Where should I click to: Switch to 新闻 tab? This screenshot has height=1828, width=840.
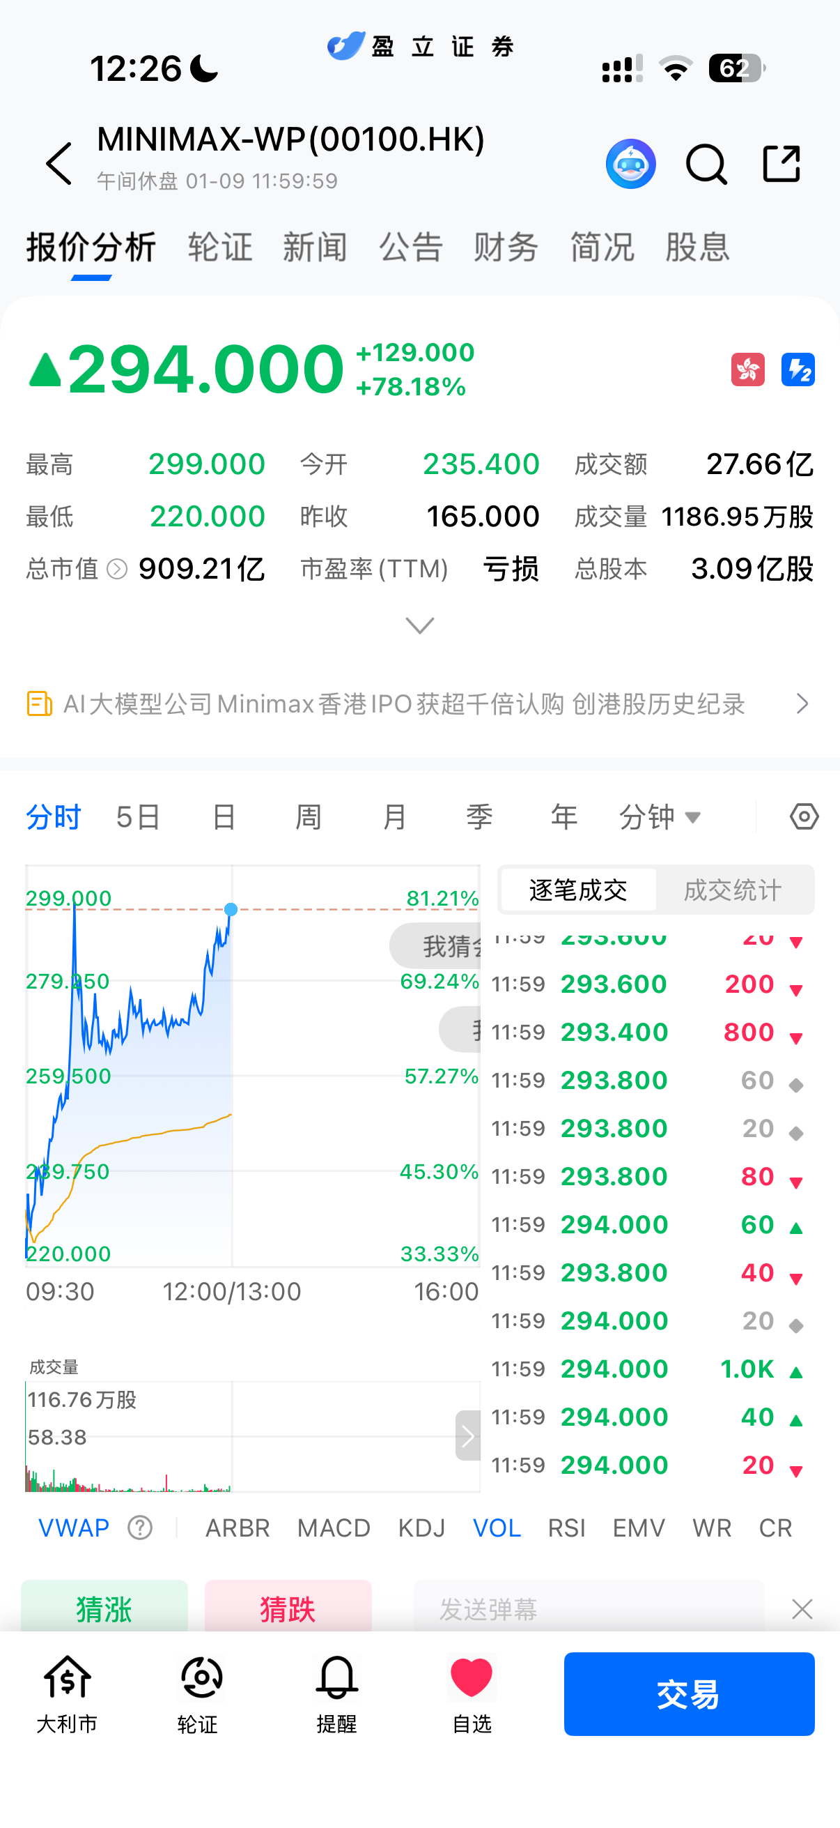click(x=315, y=247)
